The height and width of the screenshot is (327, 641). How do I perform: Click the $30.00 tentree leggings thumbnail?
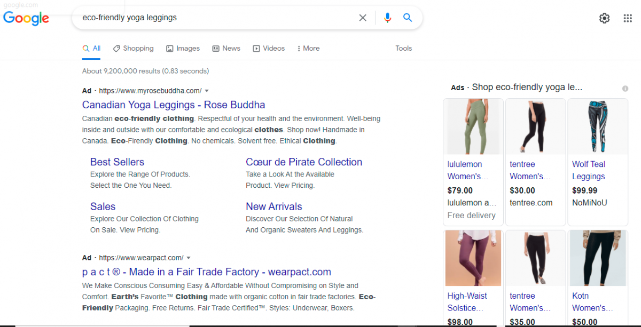pos(535,127)
